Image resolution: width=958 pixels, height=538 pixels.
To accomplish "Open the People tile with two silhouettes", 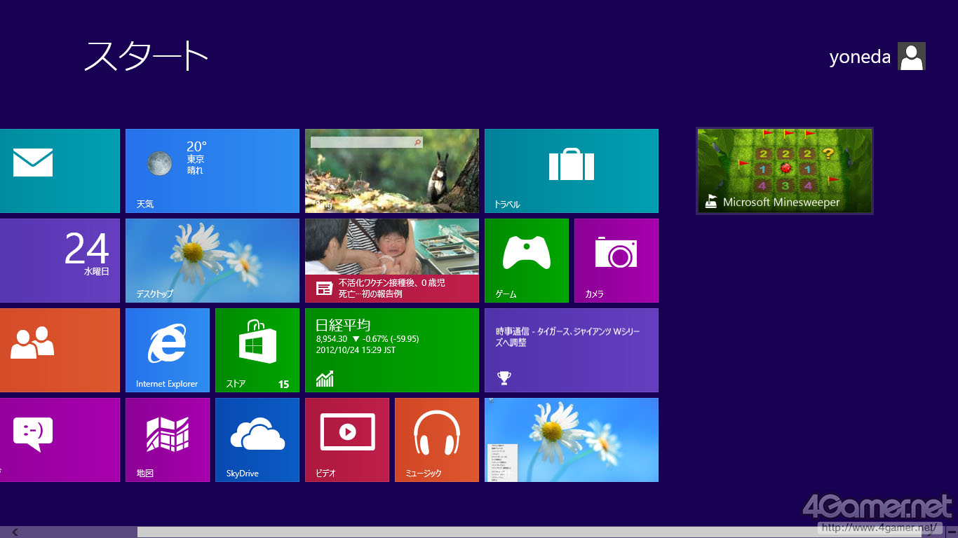I will pos(60,350).
